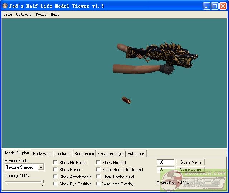
Task: Switch to the Sequences tab
Action: [x=84, y=154]
